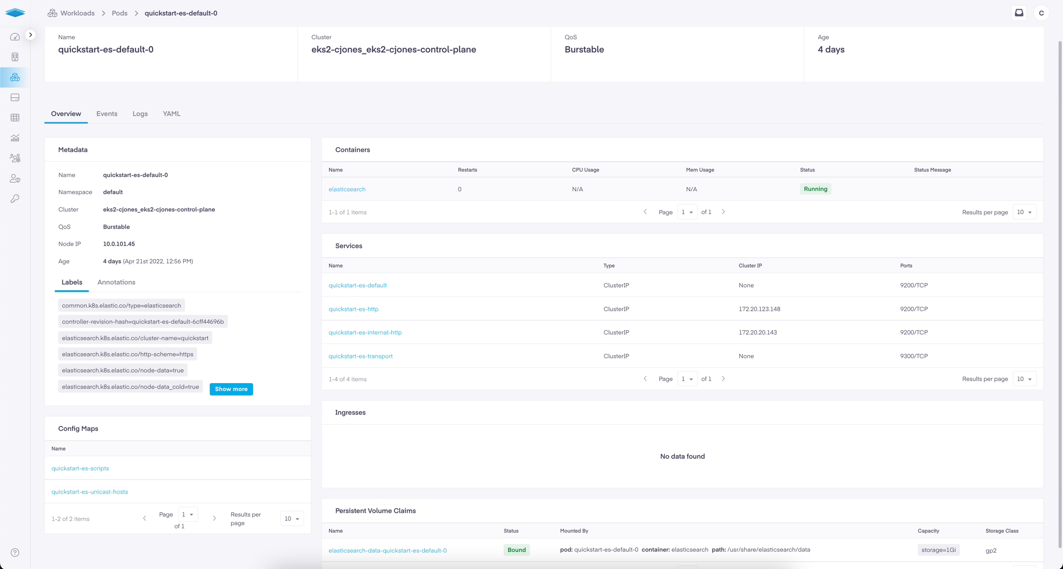Click the page vertical scrollbar

1060,295
